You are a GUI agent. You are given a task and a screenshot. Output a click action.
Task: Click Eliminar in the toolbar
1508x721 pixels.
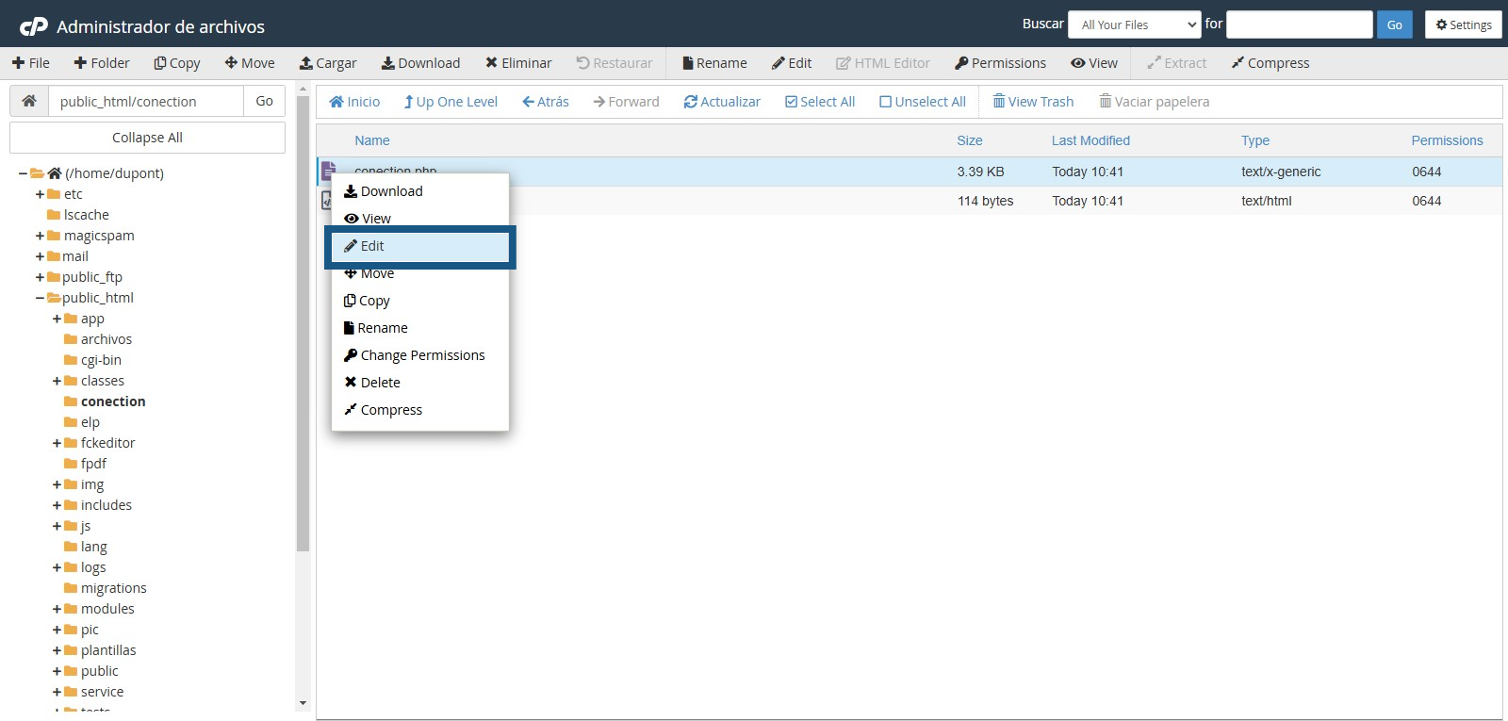518,63
